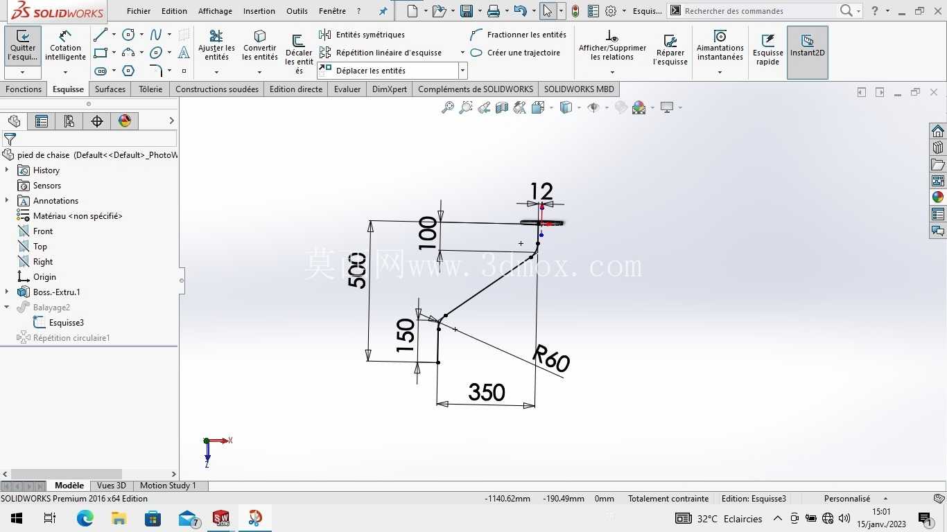Exit the sketch with Quitter l'esquisse
The height and width of the screenshot is (532, 947).
tap(23, 46)
